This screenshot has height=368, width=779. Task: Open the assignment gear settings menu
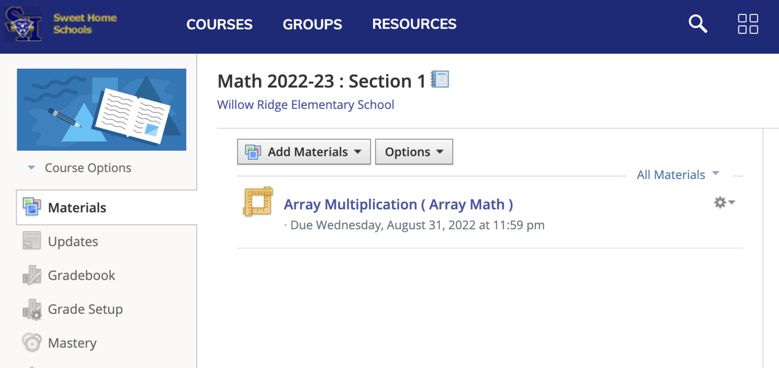point(723,202)
